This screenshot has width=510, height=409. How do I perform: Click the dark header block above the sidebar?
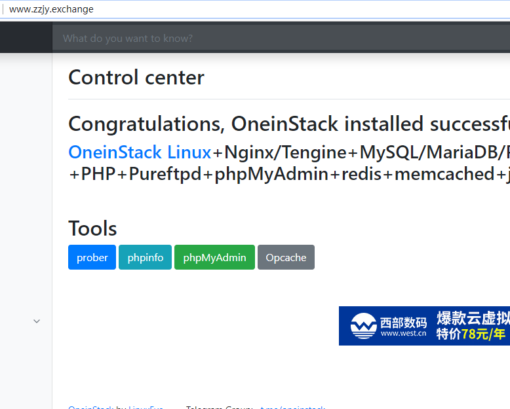[26, 38]
